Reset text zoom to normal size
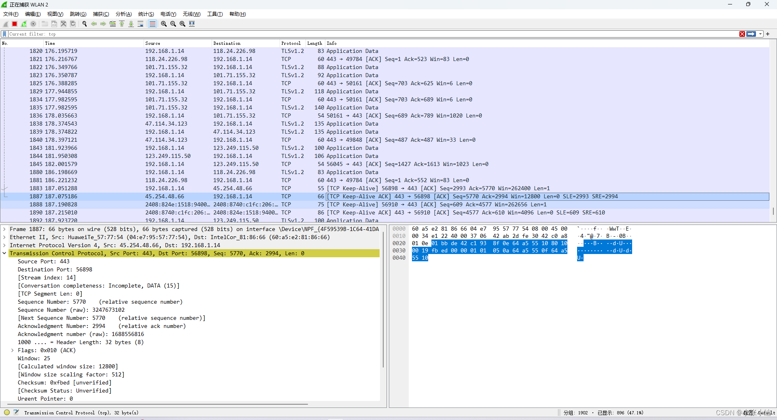The image size is (777, 420). pyautogui.click(x=183, y=24)
